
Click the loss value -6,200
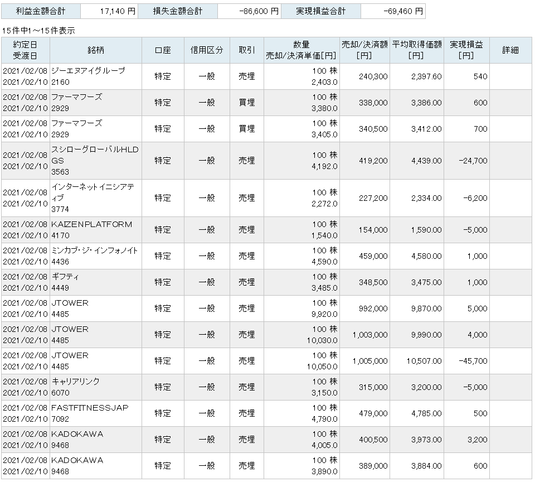pyautogui.click(x=475, y=198)
